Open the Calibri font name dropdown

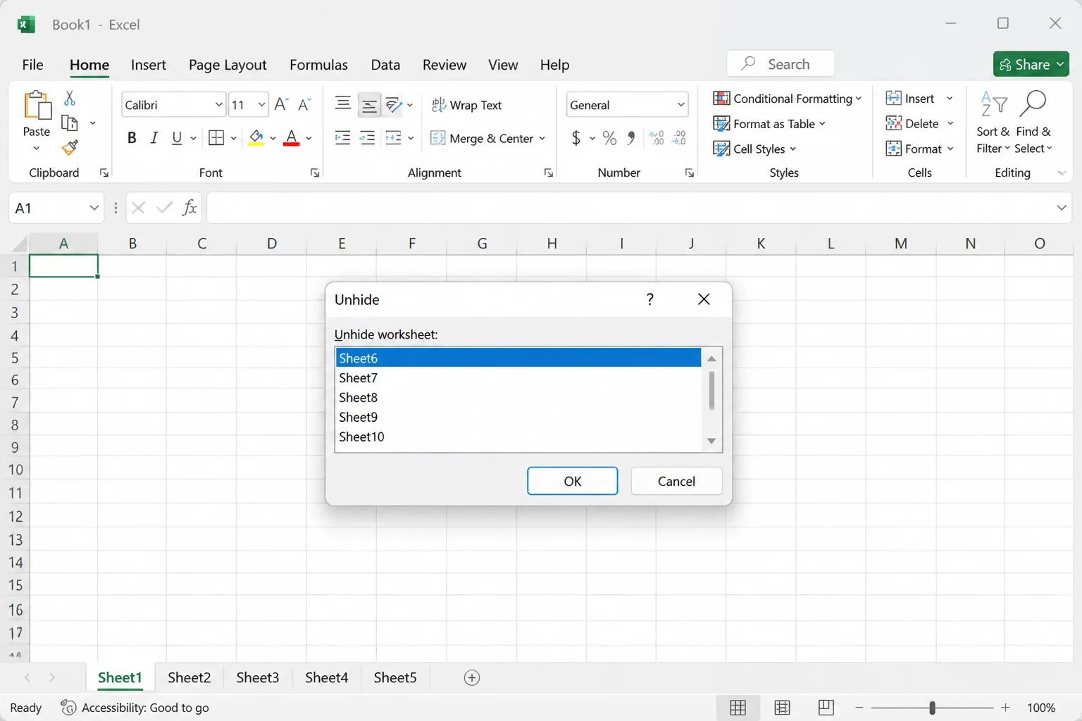coord(218,105)
